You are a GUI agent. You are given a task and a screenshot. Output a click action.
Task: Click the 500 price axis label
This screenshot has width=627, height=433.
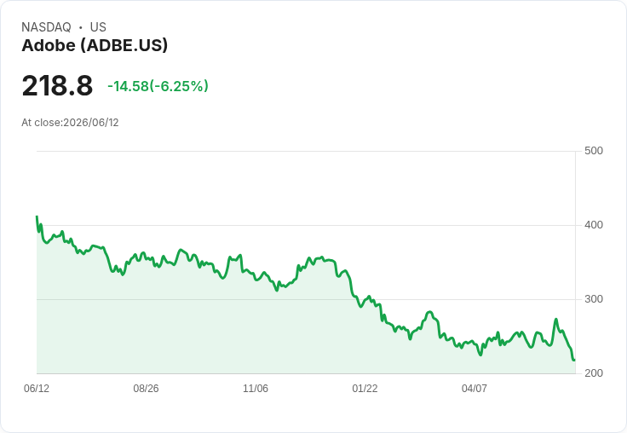[x=594, y=151]
